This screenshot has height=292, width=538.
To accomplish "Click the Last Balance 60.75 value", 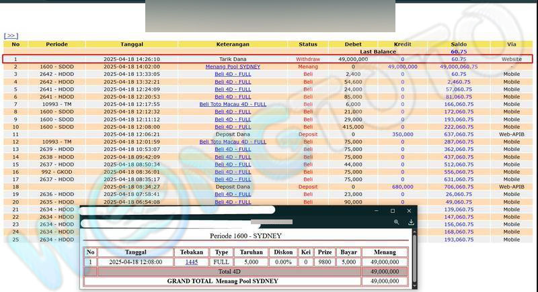I will [459, 52].
